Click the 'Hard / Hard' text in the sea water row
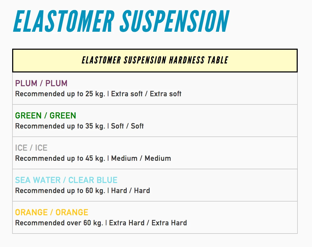The height and width of the screenshot is (247, 312). pos(130,191)
